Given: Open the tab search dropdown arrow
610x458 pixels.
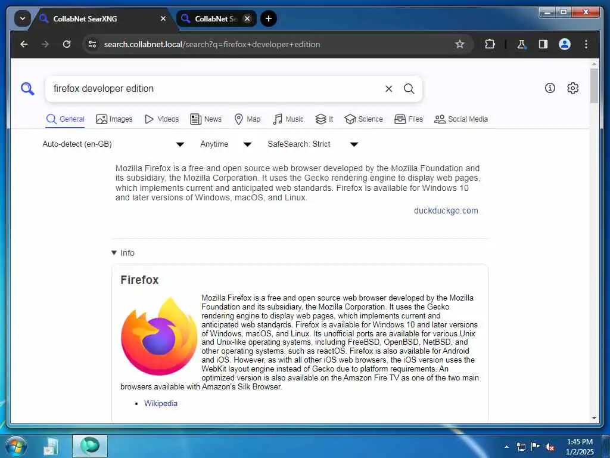Looking at the screenshot, I should 23,18.
